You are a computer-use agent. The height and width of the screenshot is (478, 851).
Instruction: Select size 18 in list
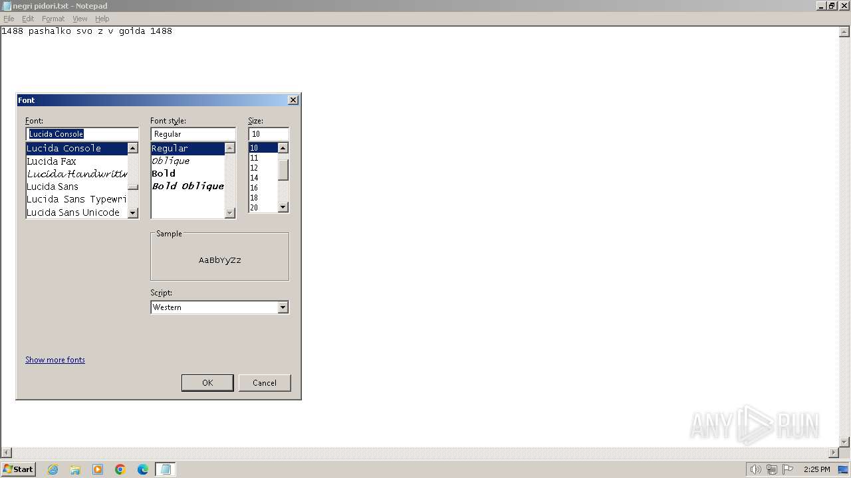263,198
